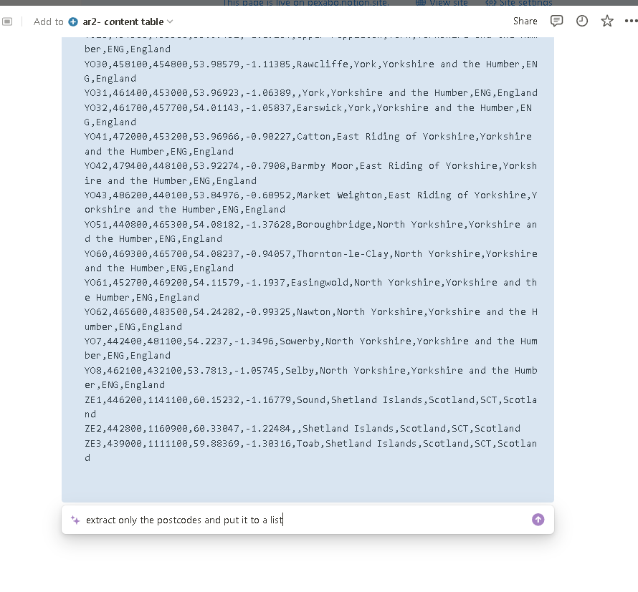Click the blue plus Add to icon
The image size is (638, 592).
[73, 22]
